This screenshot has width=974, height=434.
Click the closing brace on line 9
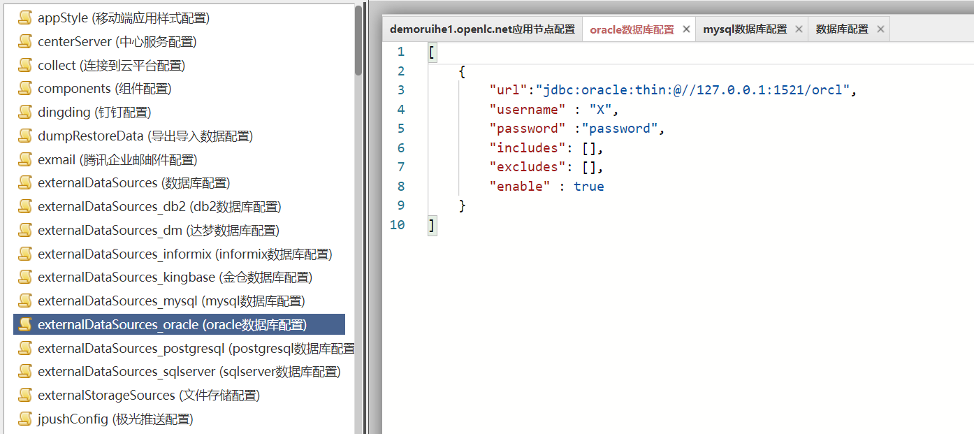pyautogui.click(x=462, y=205)
